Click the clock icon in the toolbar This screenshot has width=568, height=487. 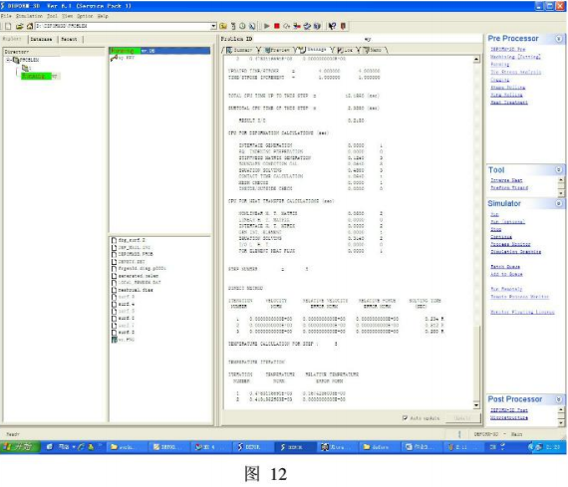click(x=242, y=26)
